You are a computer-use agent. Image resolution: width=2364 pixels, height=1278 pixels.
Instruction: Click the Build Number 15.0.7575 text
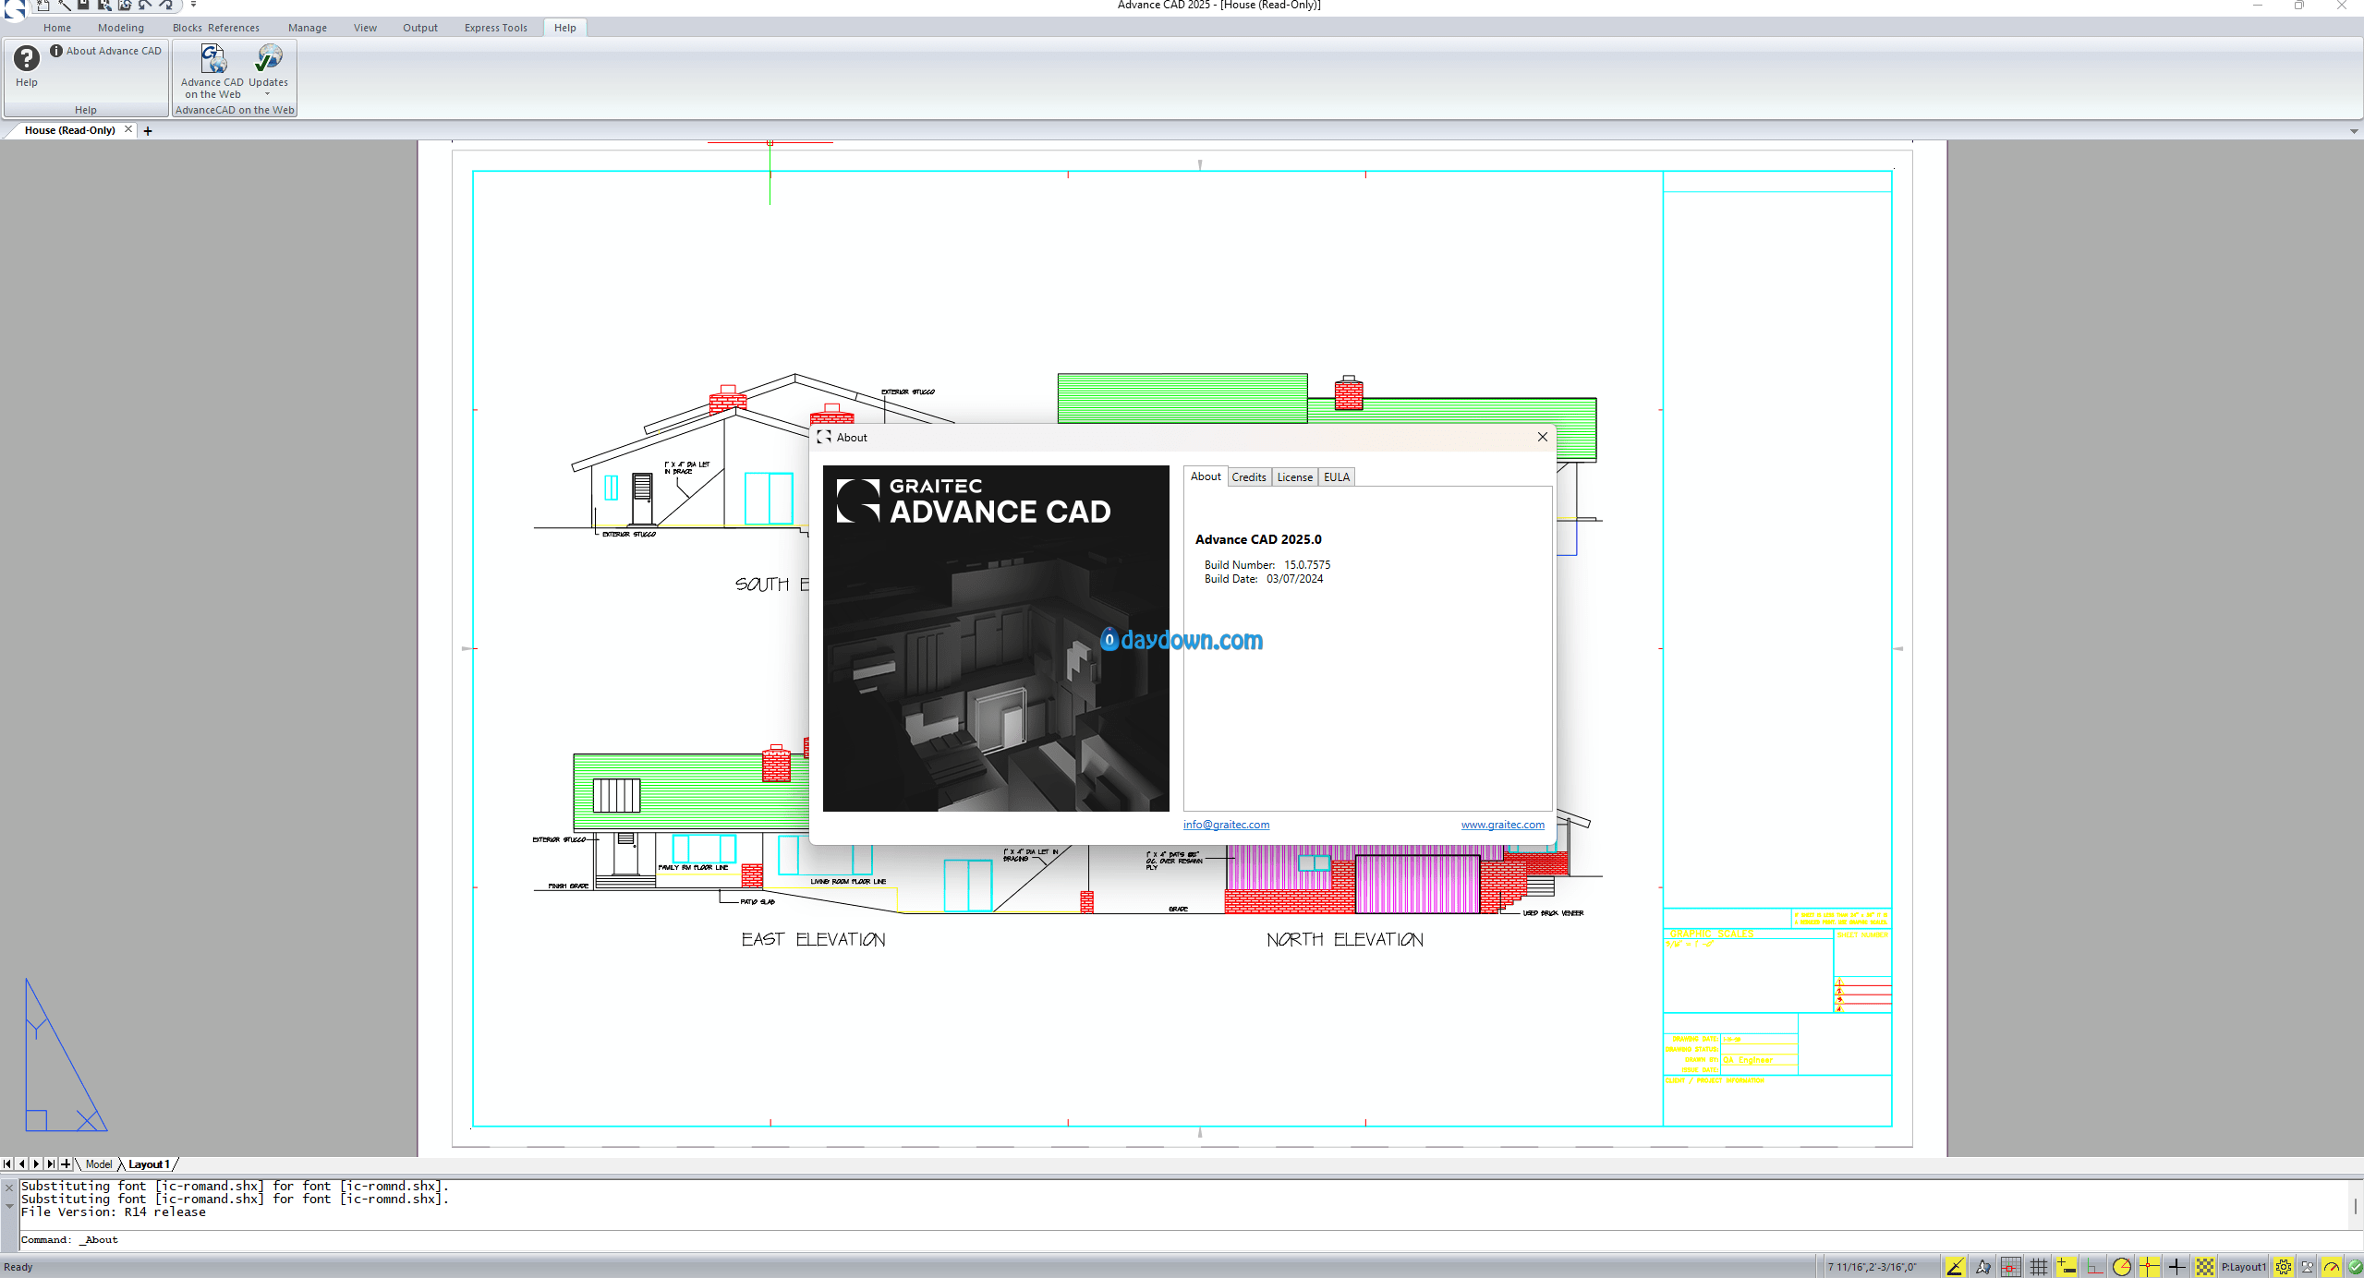(1267, 565)
